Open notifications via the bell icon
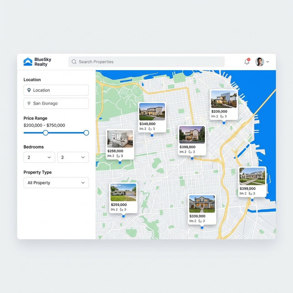This screenshot has height=293, width=293. point(247,62)
